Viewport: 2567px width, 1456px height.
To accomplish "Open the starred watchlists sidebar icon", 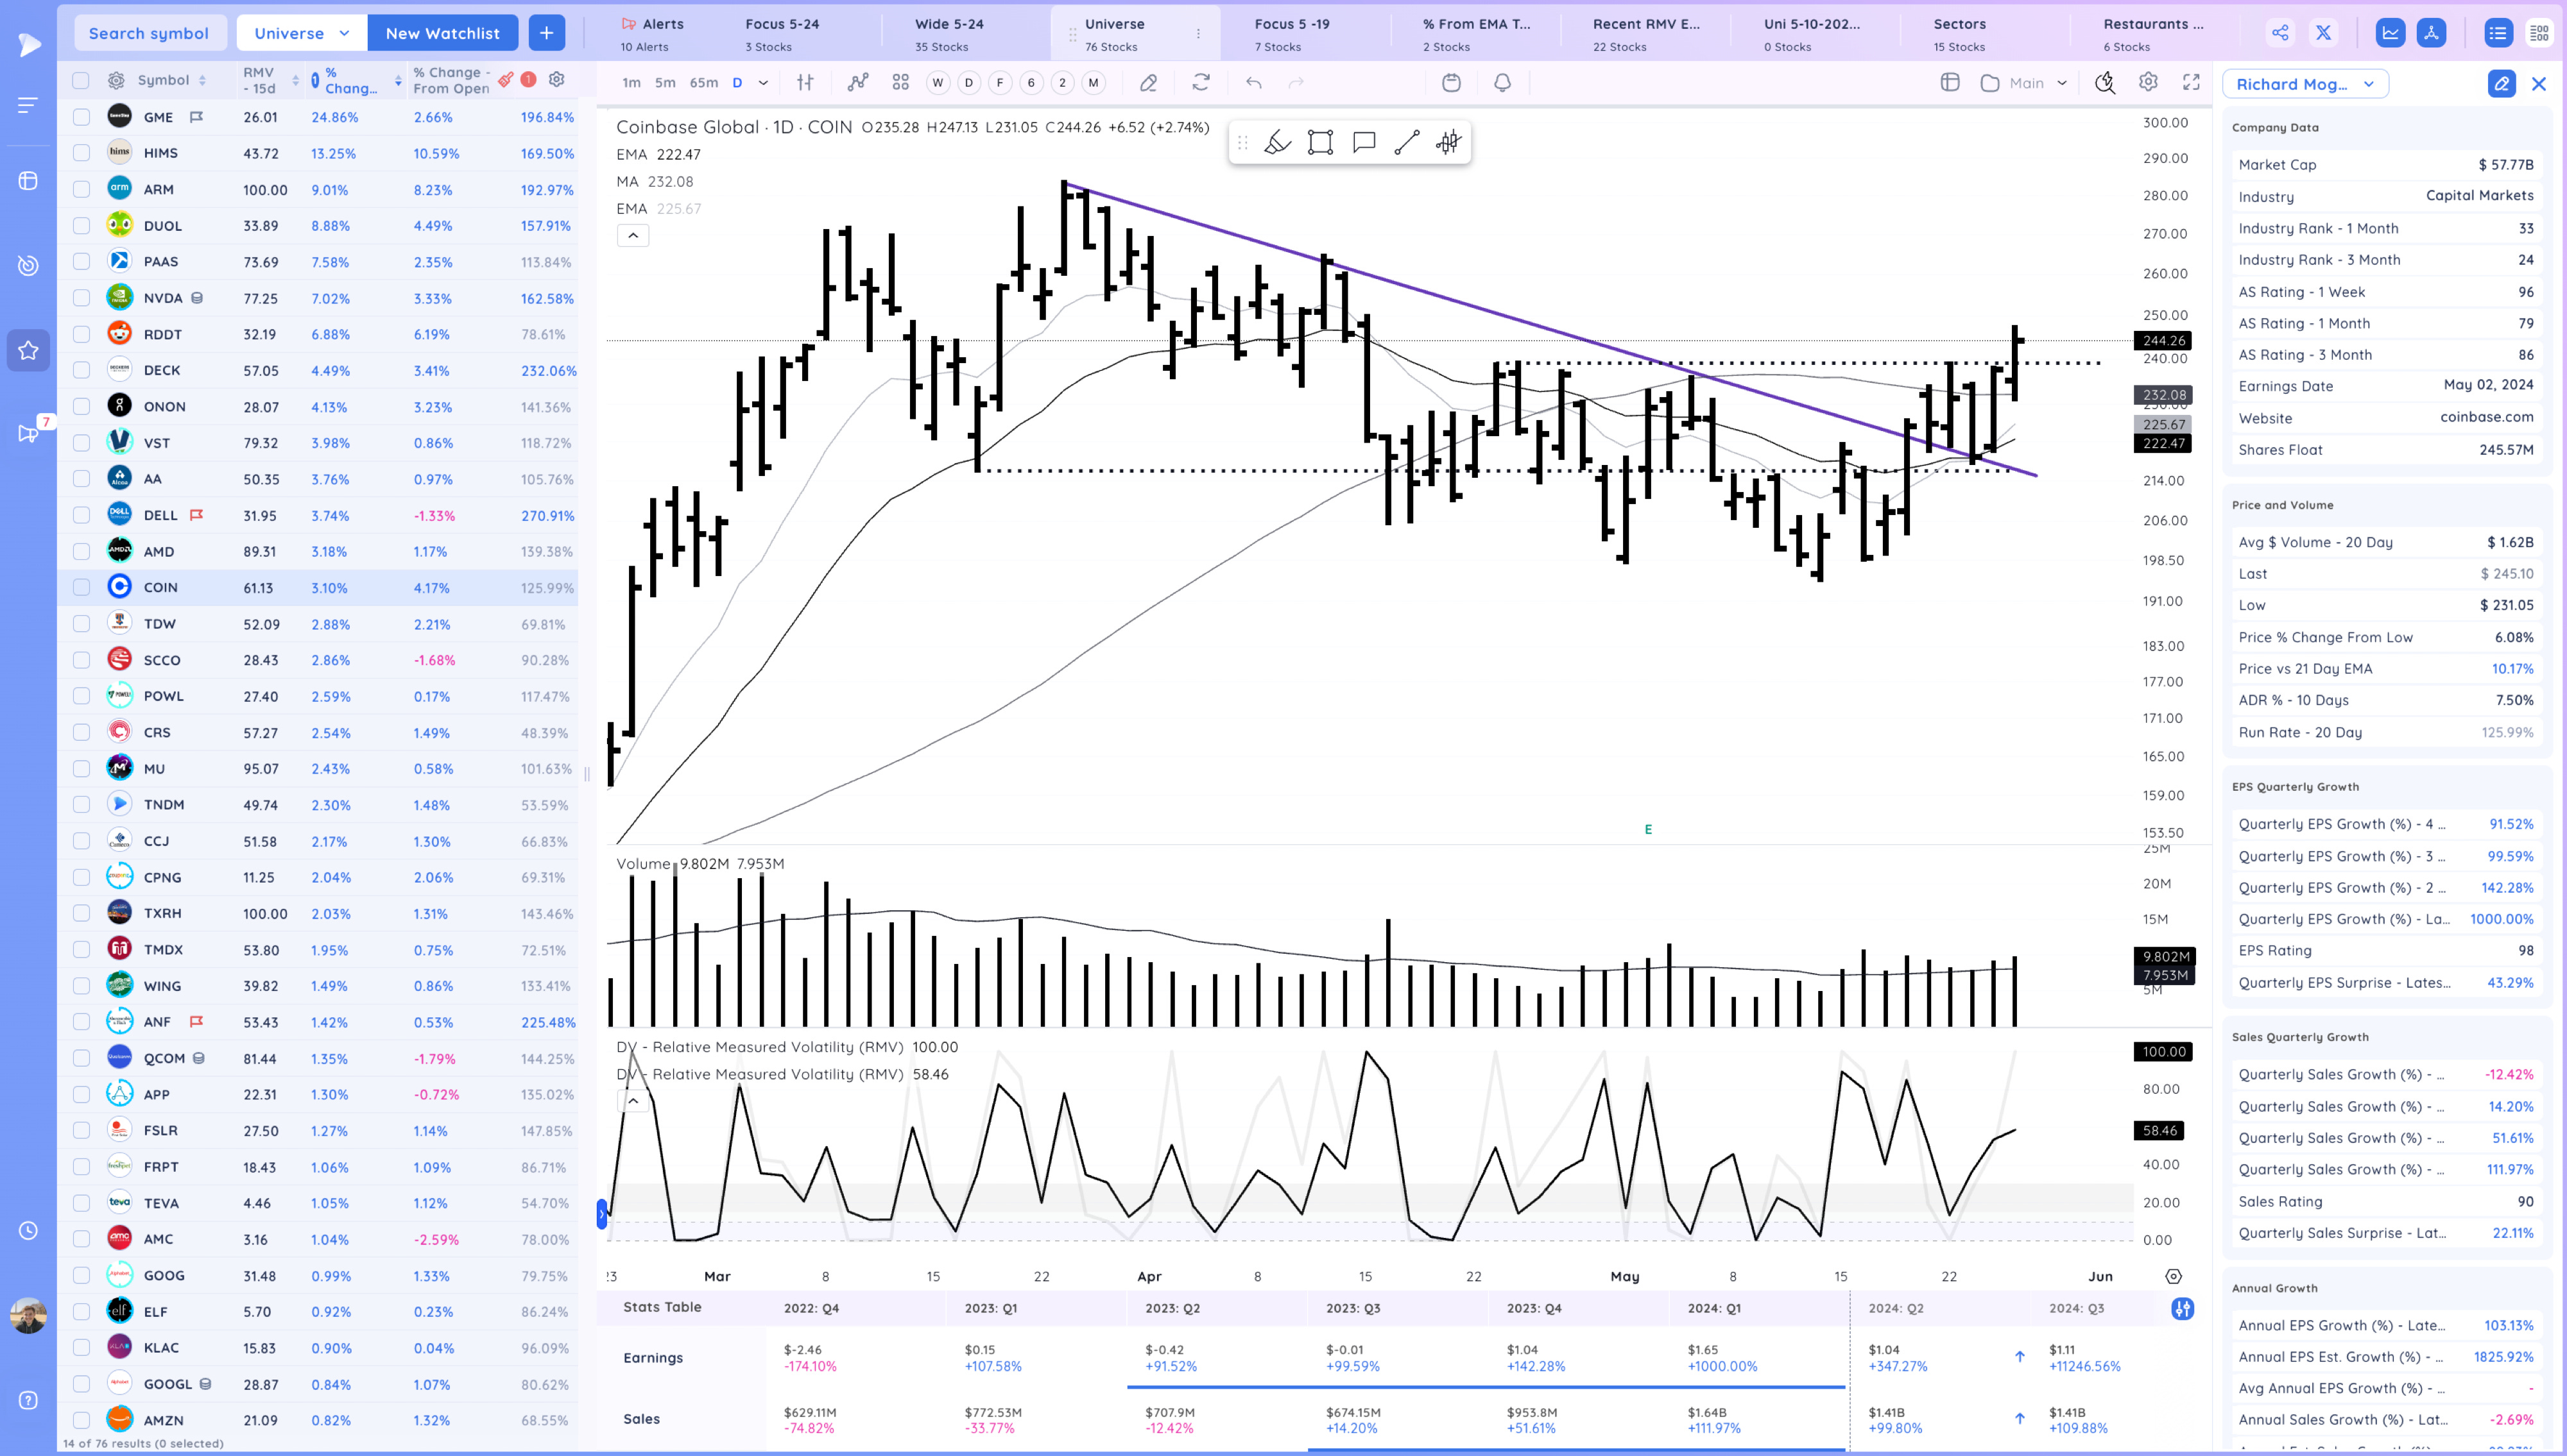I will click(28, 350).
